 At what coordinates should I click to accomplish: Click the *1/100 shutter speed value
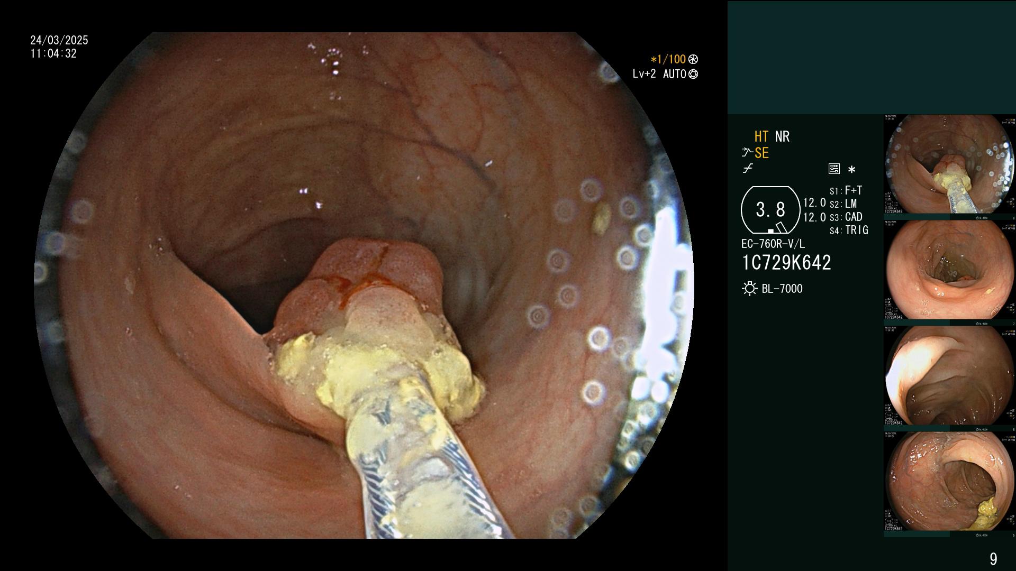[668, 59]
